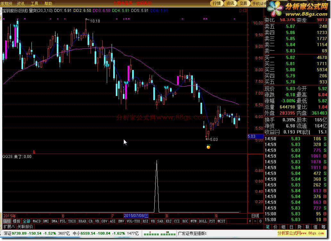Select the 日 tab under the tick list

pos(291,227)
